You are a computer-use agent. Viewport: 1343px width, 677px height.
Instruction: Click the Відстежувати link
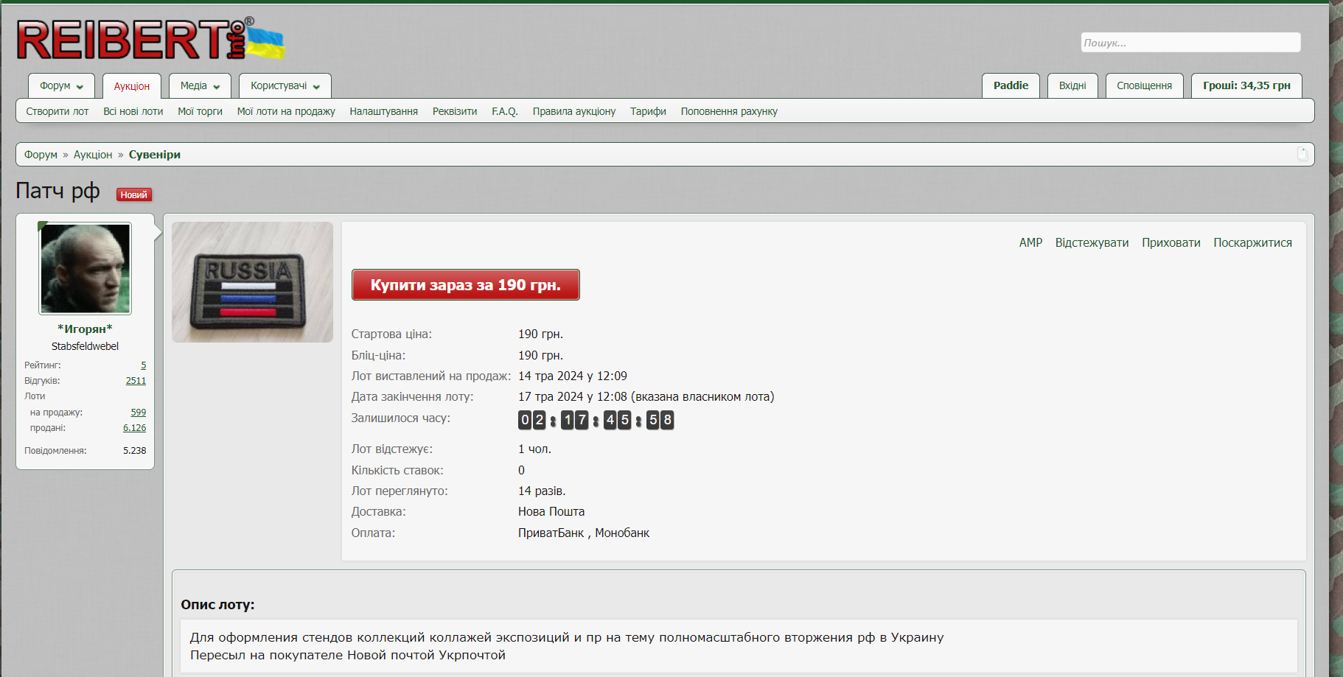(1091, 243)
